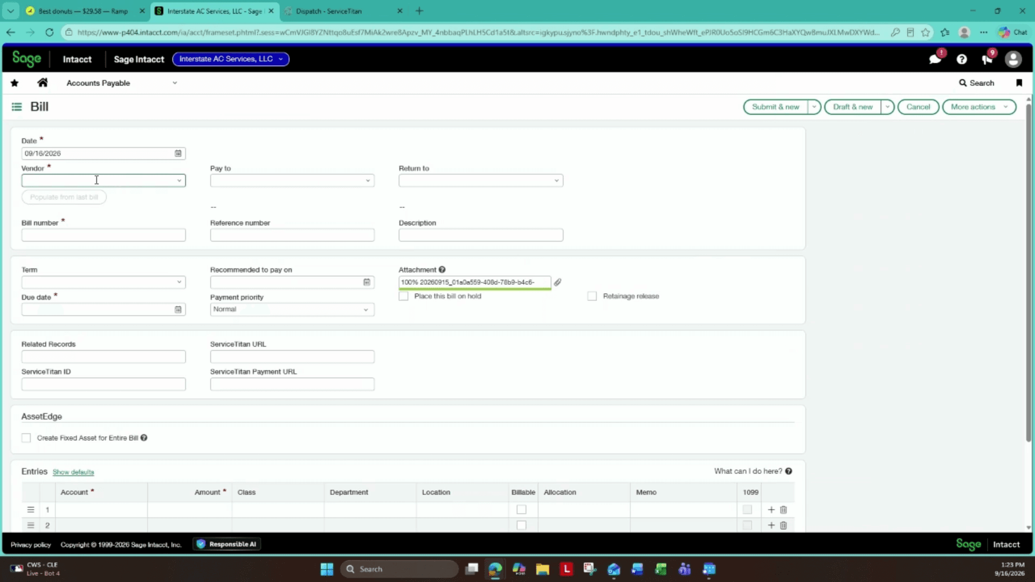Delete entry row 2 trash icon
Screen dimensions: 1035x582
[x=783, y=525]
